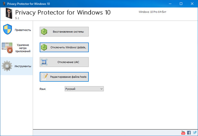Open the YouTube link icon

[x=183, y=133]
